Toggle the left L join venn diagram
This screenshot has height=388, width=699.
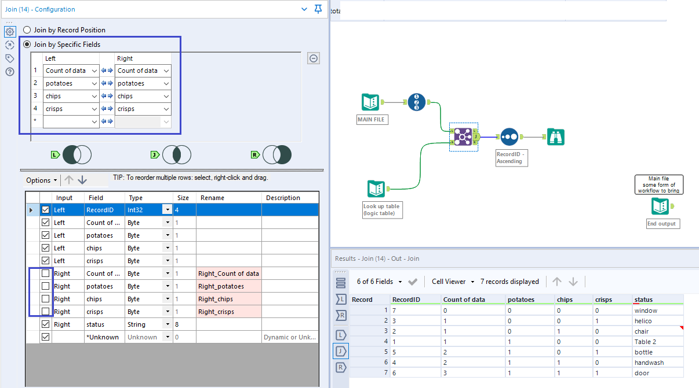(x=77, y=154)
